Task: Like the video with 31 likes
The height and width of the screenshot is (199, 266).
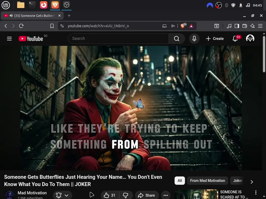Action: [110, 195]
